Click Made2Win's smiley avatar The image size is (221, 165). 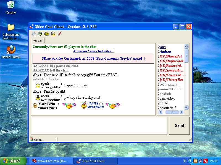35,106
